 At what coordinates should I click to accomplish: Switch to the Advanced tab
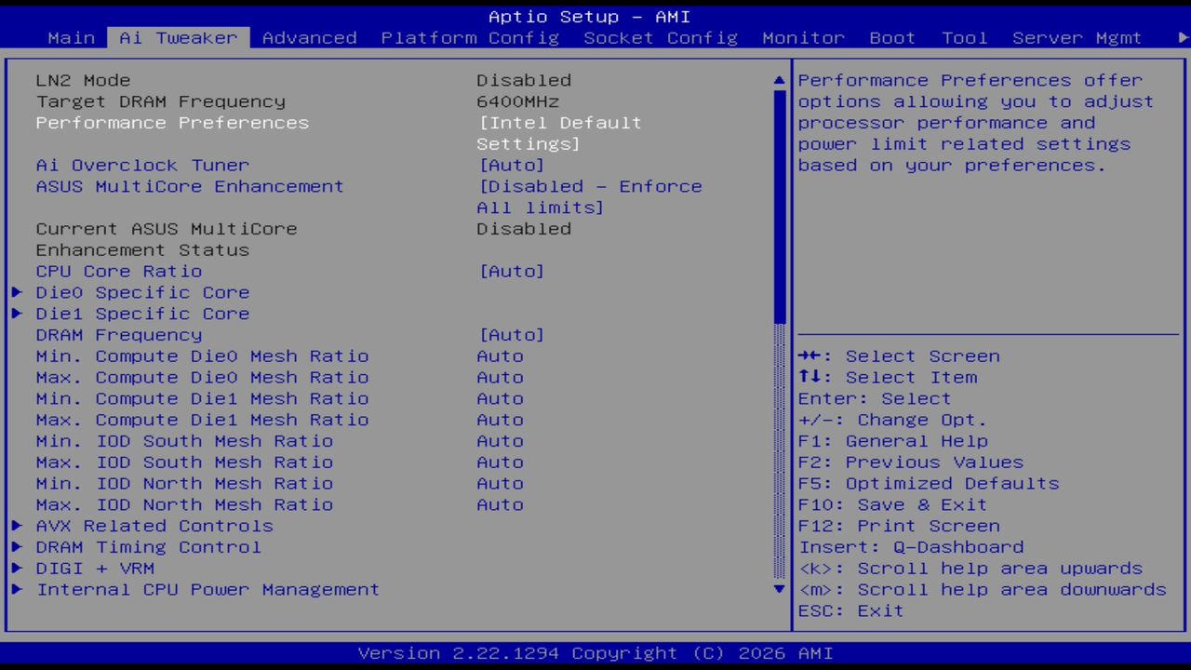coord(309,38)
